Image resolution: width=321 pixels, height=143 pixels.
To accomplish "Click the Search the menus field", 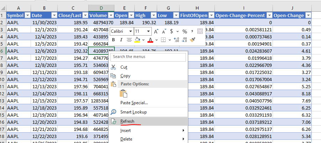I will tap(148, 57).
